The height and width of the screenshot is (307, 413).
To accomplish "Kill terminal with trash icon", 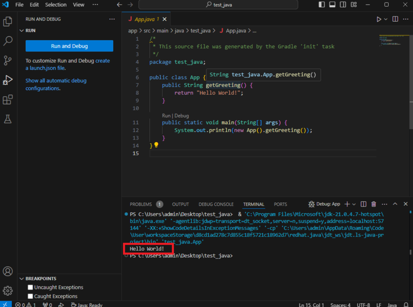I will [x=373, y=204].
